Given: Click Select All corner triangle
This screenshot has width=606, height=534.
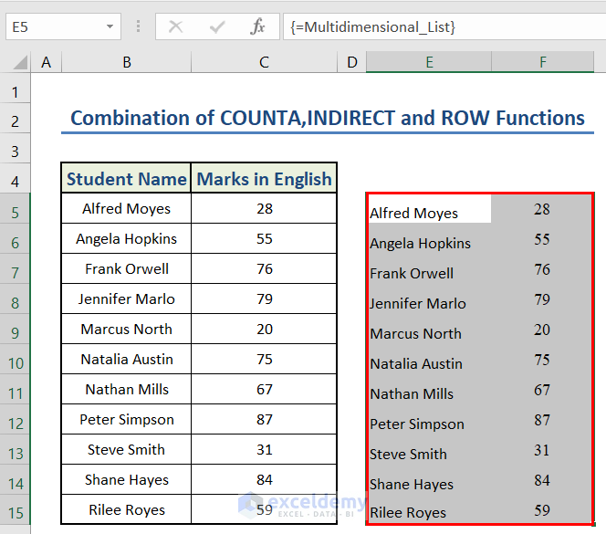Looking at the screenshot, I should pos(18,62).
